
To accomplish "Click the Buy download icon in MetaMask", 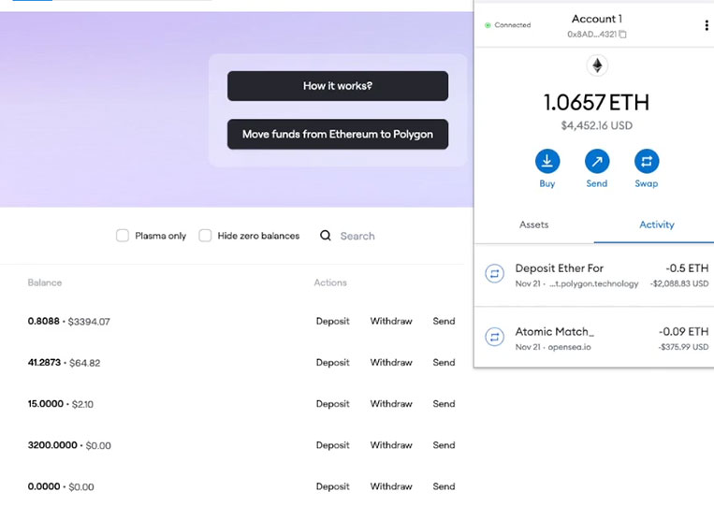I will coord(546,161).
